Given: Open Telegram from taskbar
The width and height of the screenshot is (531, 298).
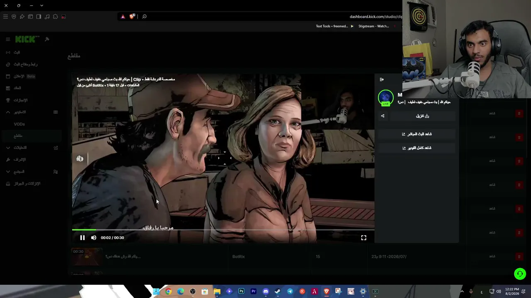Looking at the screenshot, I should point(290,291).
